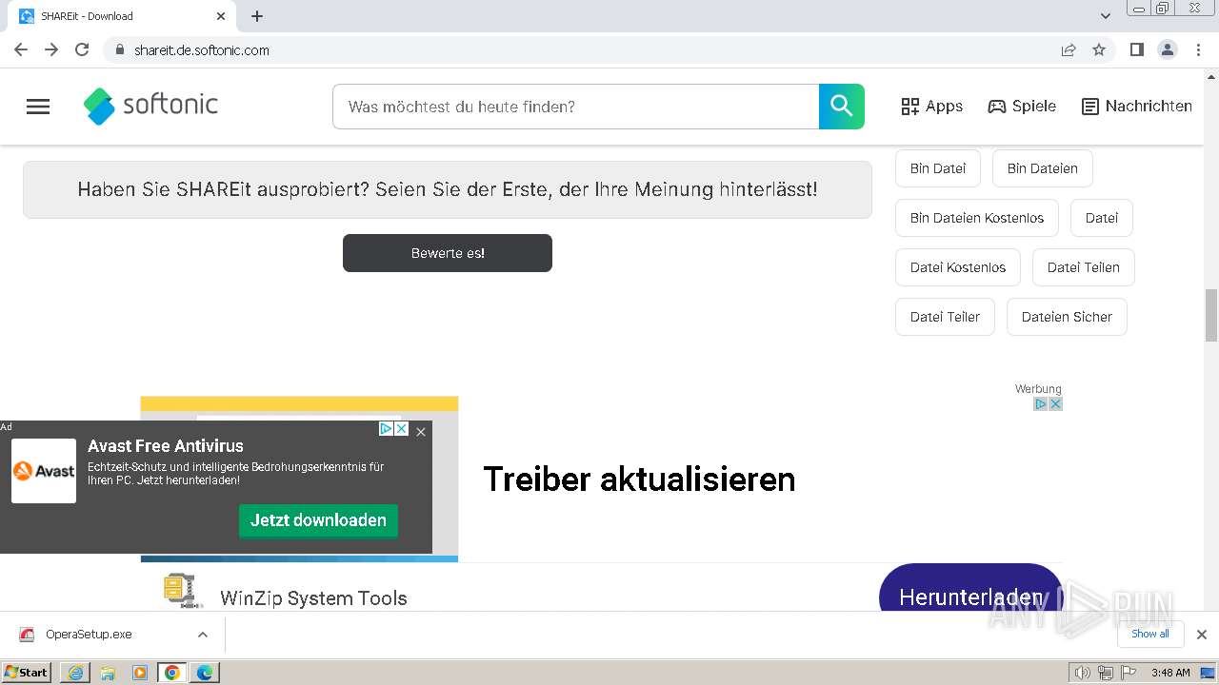Go forward in browser history

point(51,49)
